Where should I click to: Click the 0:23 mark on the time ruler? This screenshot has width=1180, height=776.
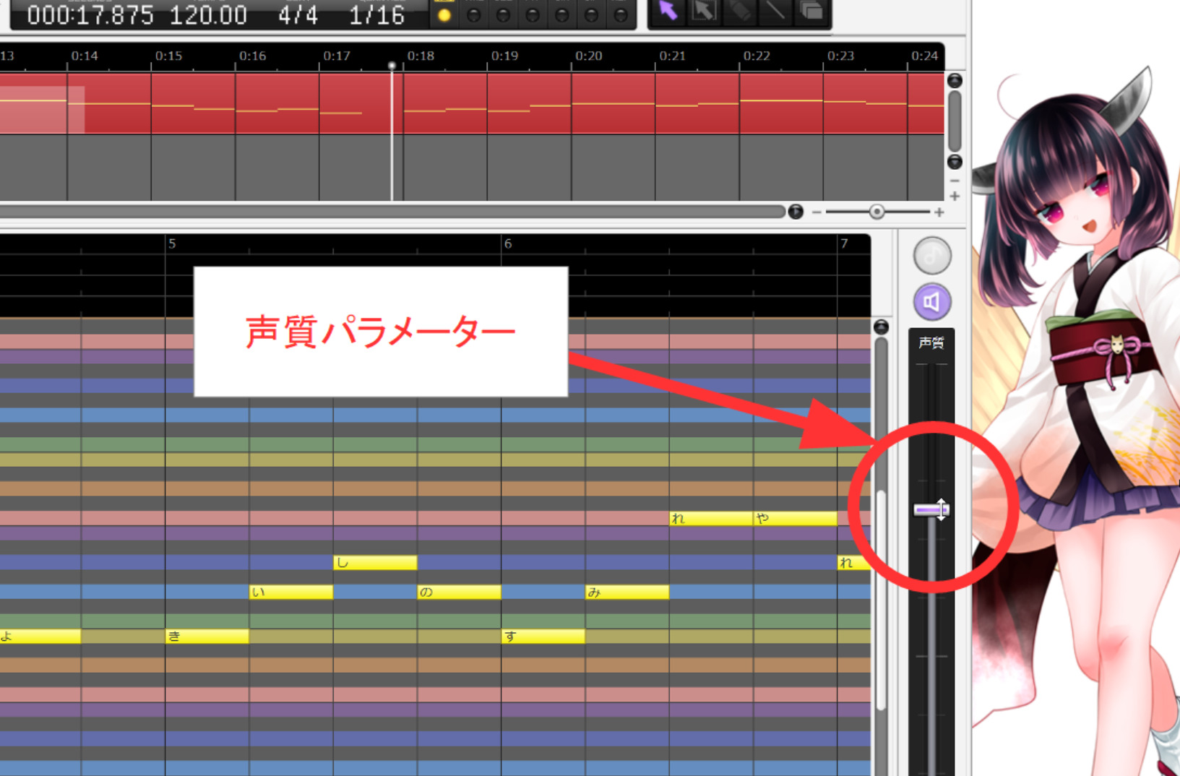pyautogui.click(x=840, y=56)
